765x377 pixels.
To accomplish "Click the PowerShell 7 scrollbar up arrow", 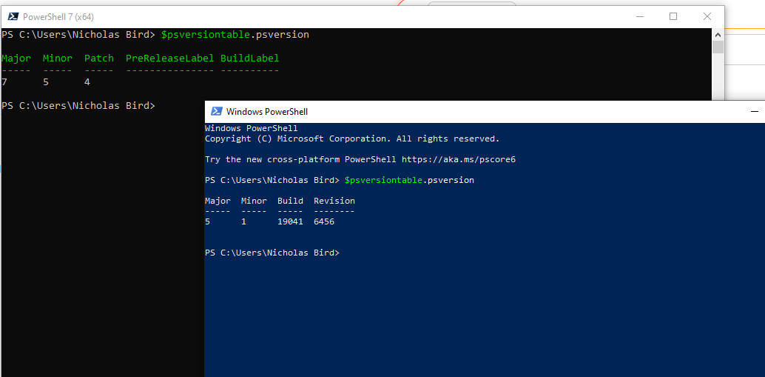I will coord(718,34).
